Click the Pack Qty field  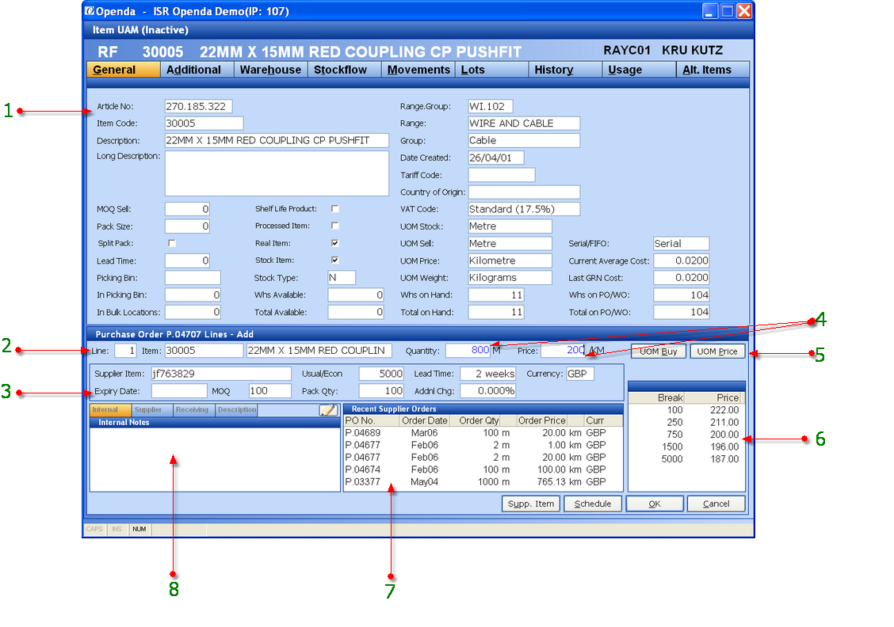point(381,391)
